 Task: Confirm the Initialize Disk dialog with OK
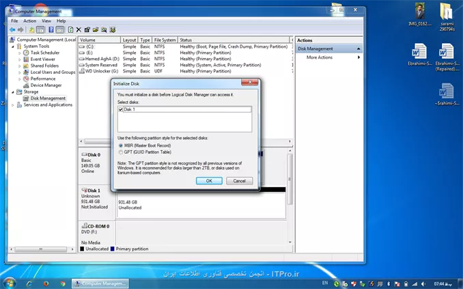[209, 181]
